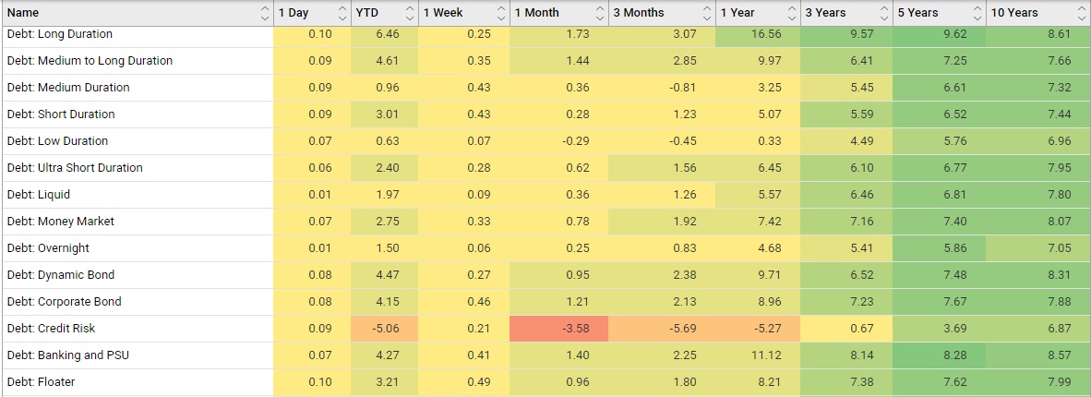Sort via the 3 Months arrow icon

pyautogui.click(x=707, y=13)
